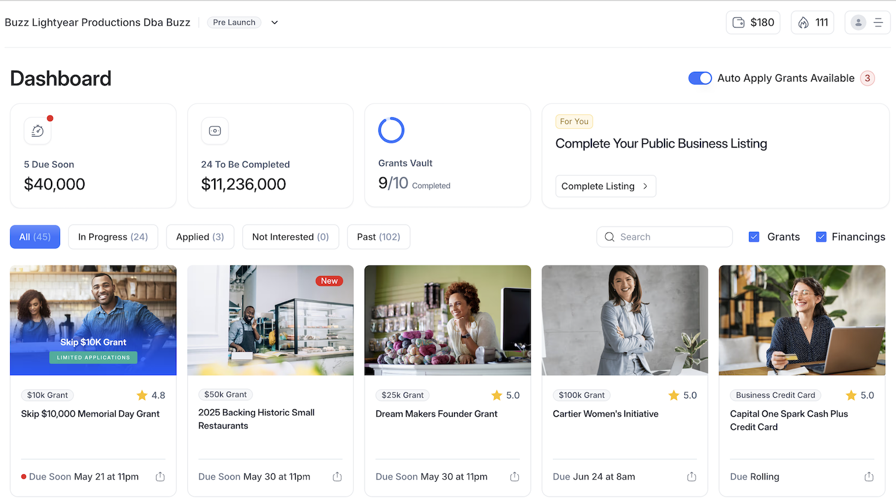896x502 pixels.
Task: Uncheck the Grants filter checkbox
Action: click(x=754, y=237)
